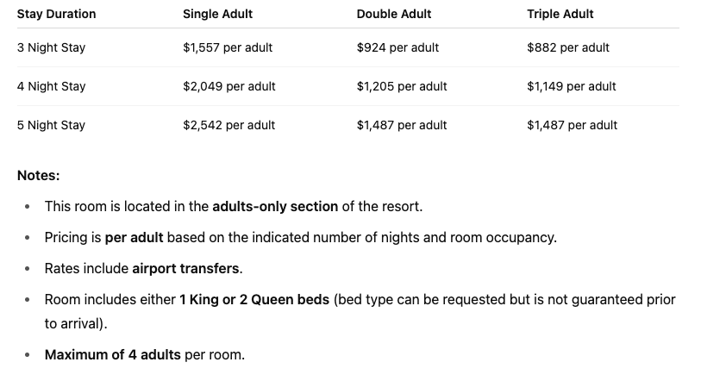Screen dimensions: 701x381
Task: Click the Stay Duration column header
Action: tap(56, 14)
